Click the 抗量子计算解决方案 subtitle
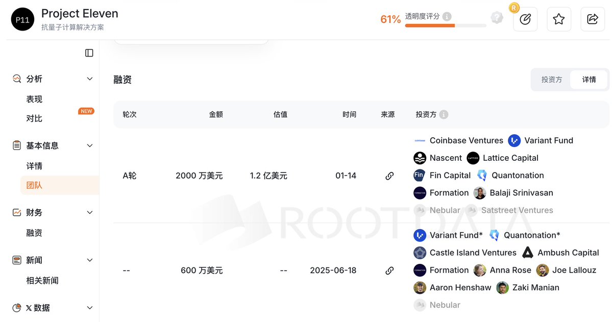 [x=72, y=28]
